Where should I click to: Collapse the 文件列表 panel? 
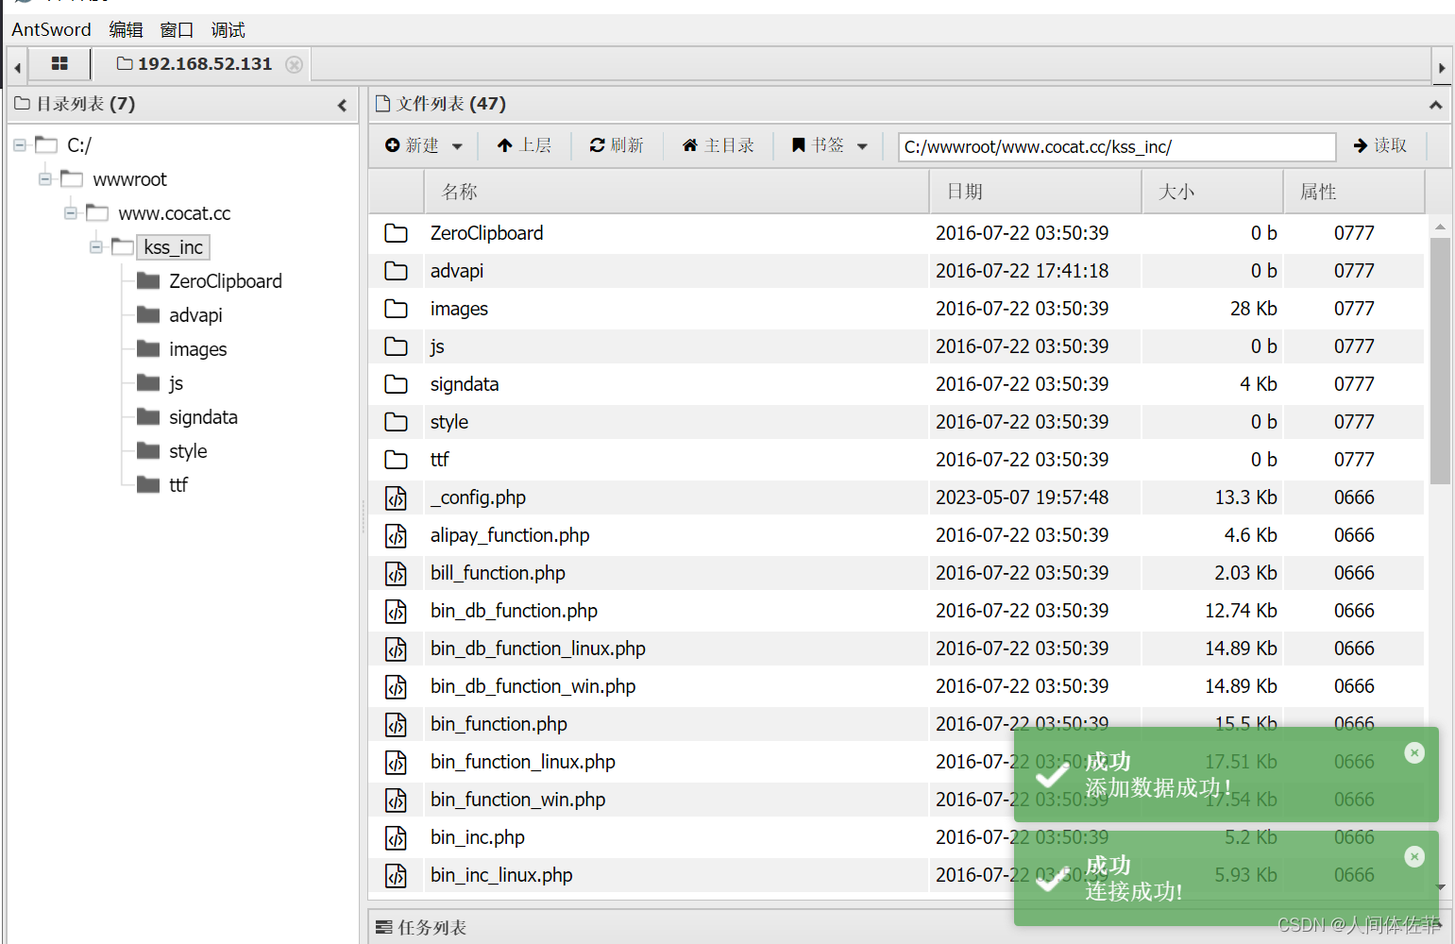(x=1435, y=105)
